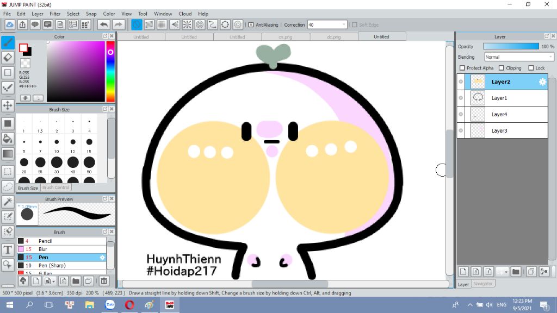This screenshot has width=557, height=313.
Task: Select the Blur brush
Action: (61, 249)
